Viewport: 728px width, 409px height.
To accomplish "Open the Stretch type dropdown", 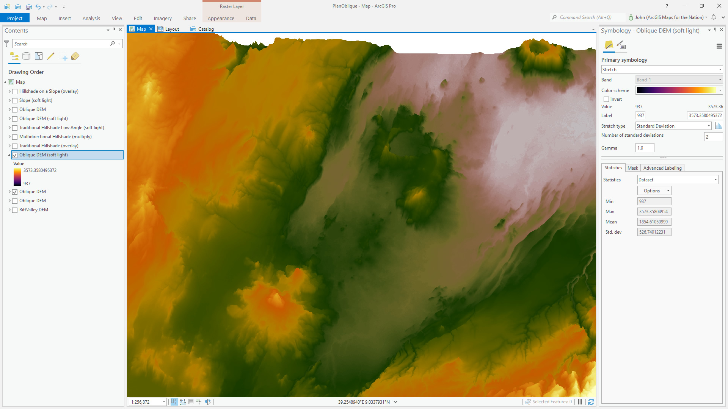I will (673, 126).
